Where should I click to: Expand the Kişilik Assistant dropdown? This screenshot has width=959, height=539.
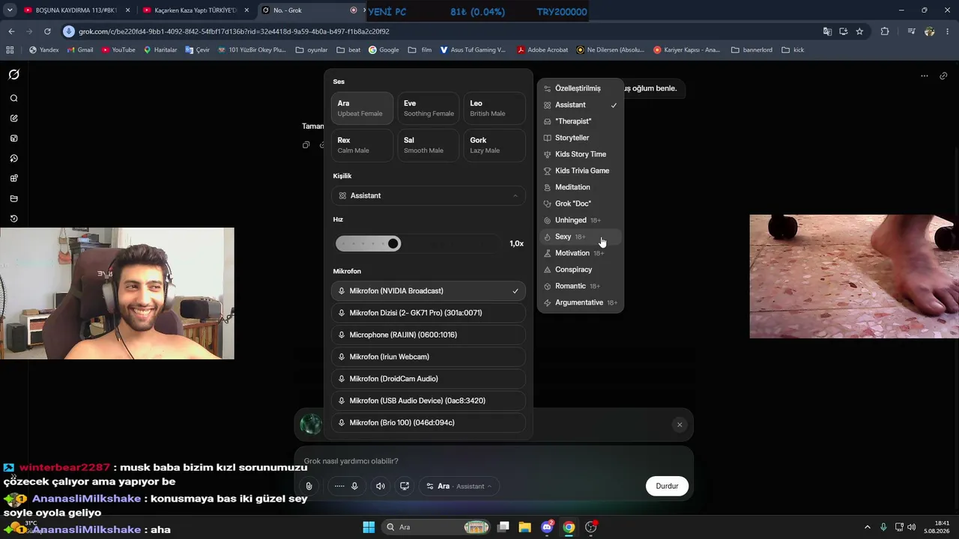pos(429,195)
